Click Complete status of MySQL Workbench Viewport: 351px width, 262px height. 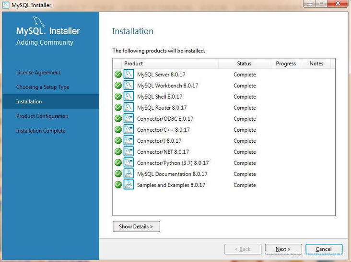click(245, 86)
